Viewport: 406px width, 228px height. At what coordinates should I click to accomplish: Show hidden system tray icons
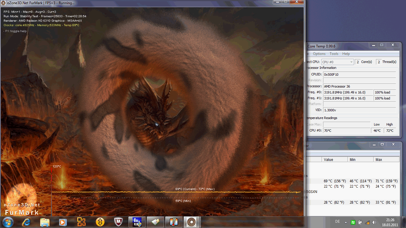346,222
